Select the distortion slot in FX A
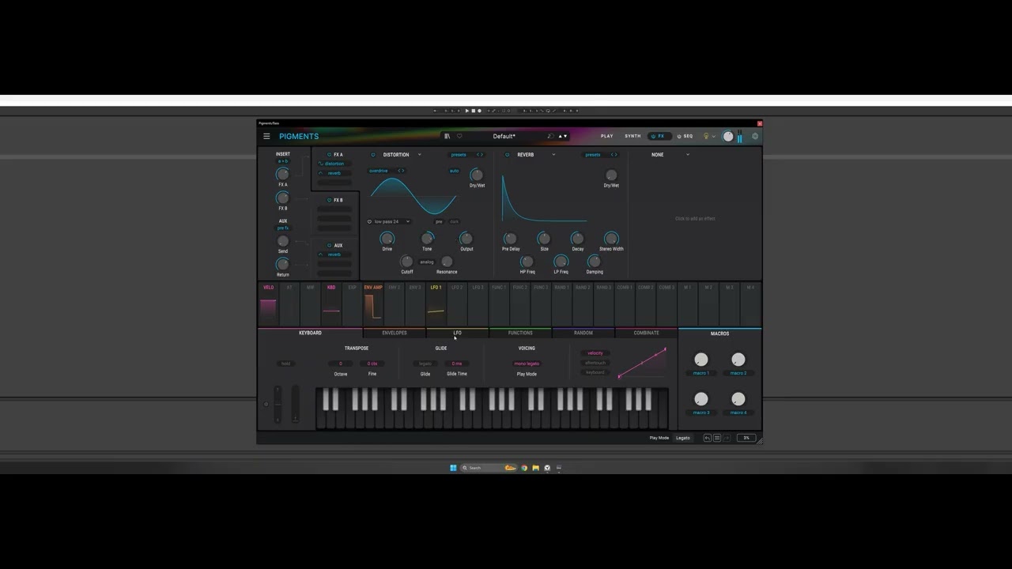 (334, 164)
